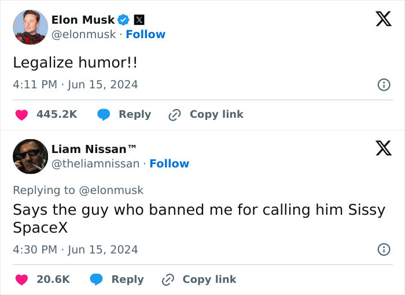Click the blue verified badge beside Elon Musk
This screenshot has width=405, height=295.
[123, 20]
